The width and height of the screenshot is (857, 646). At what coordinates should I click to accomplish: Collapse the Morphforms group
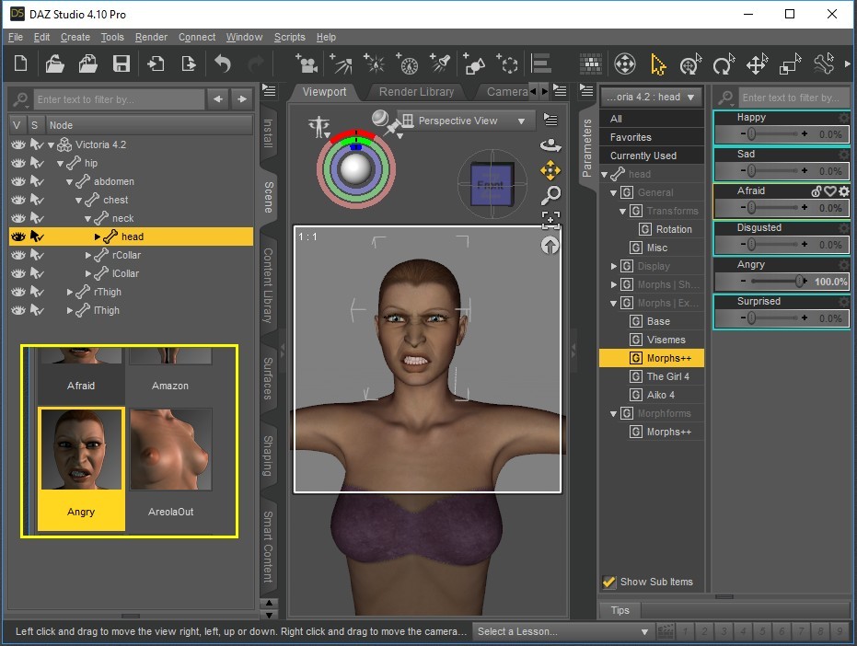click(x=613, y=414)
